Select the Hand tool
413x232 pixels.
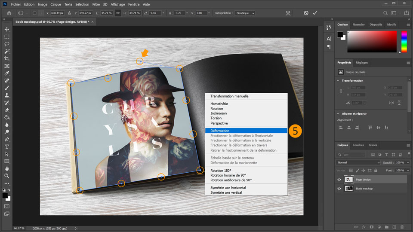click(x=7, y=168)
